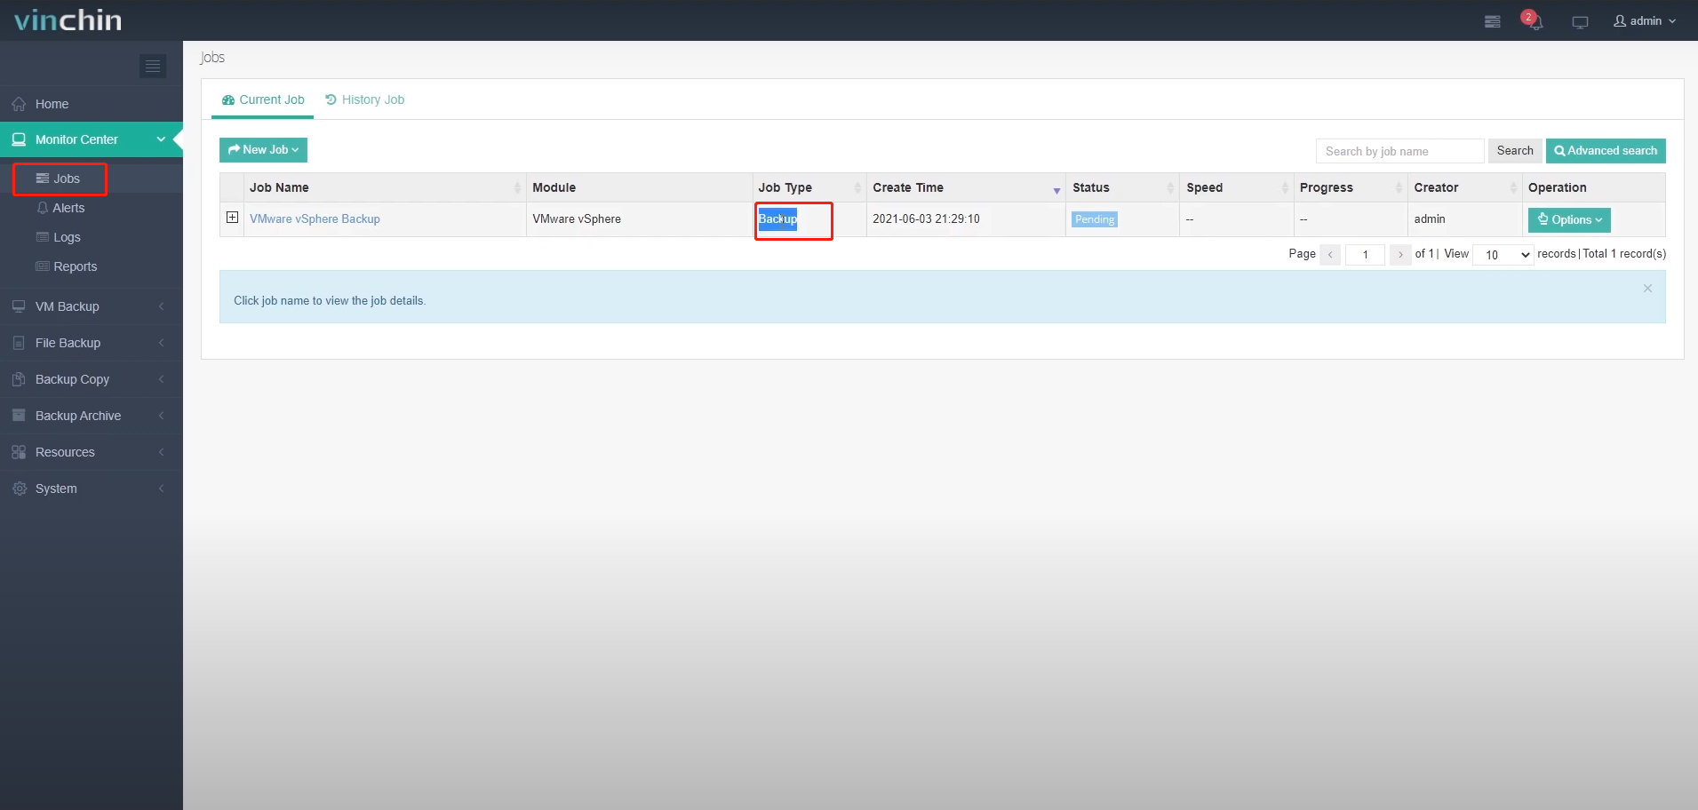Click the Logs list icon in sidebar
This screenshot has width=1698, height=810.
coord(43,237)
